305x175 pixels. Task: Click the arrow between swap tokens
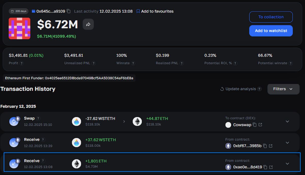124,122
